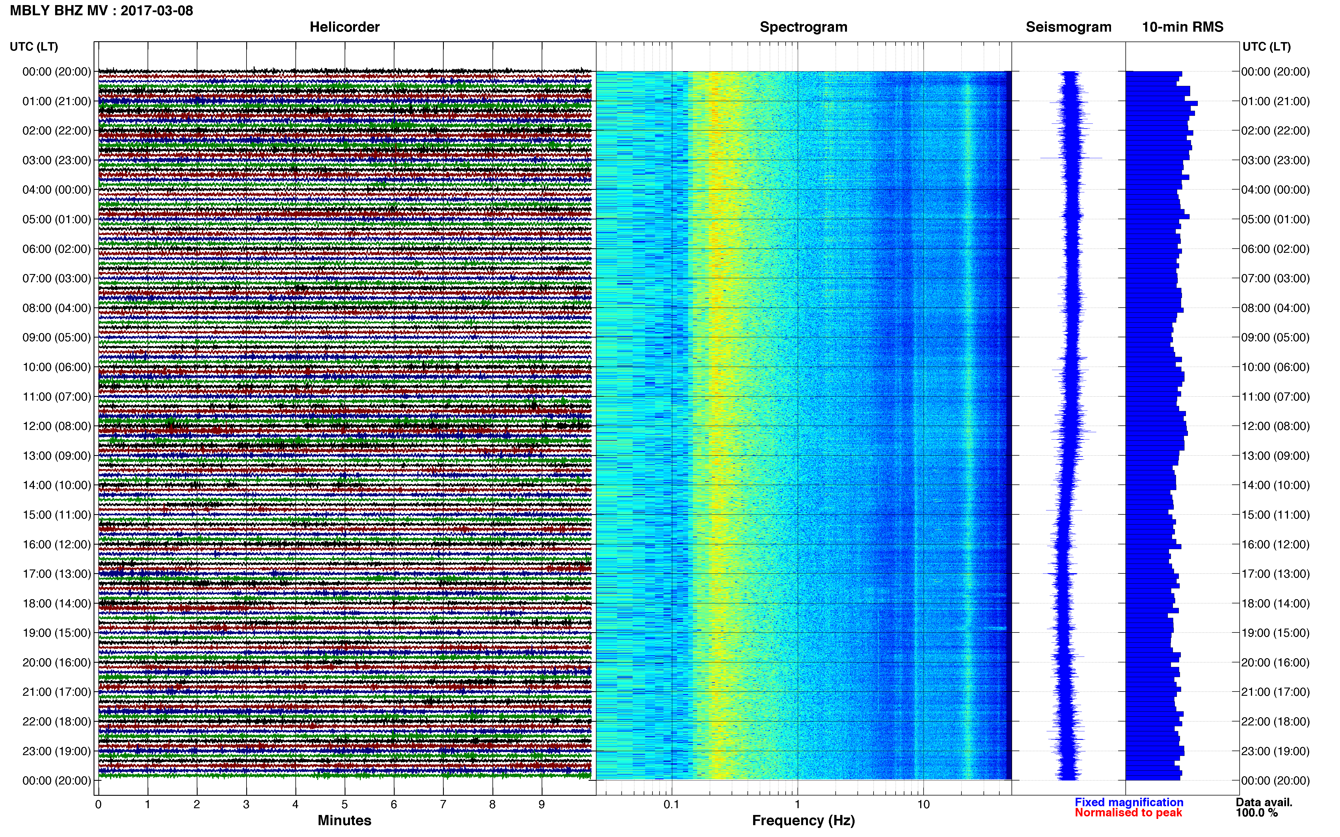Click the 'Minutes' axis label
Viewport: 1340px width, 837px height.
pyautogui.click(x=345, y=820)
